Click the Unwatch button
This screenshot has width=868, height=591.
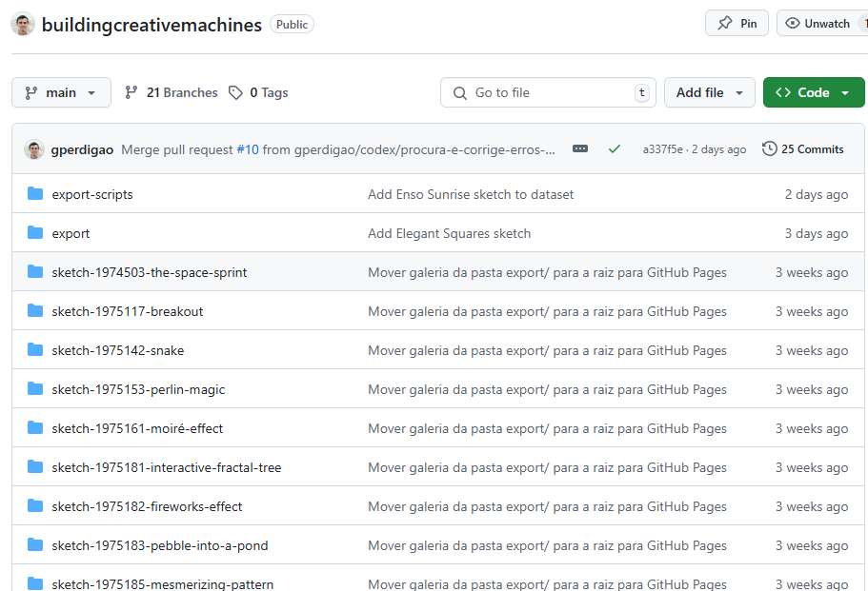point(822,23)
